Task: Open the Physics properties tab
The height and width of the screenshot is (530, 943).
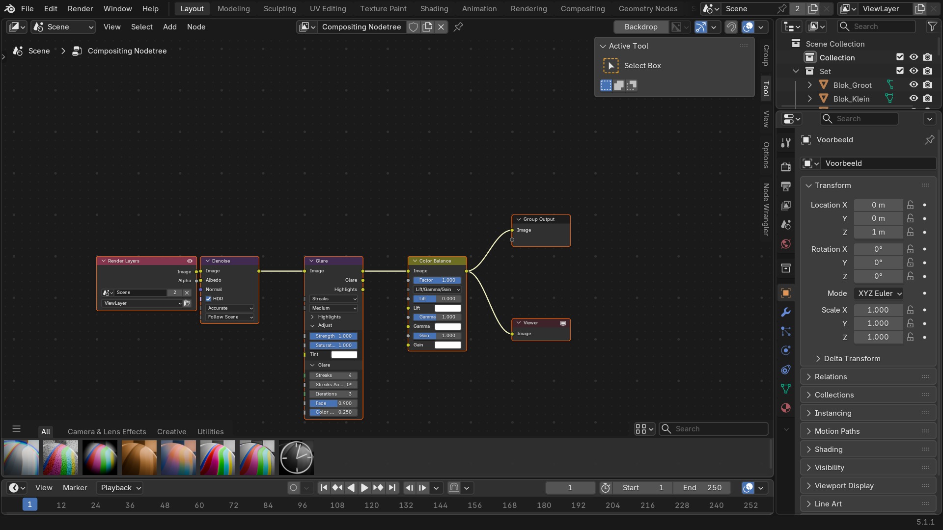Action: tap(786, 350)
